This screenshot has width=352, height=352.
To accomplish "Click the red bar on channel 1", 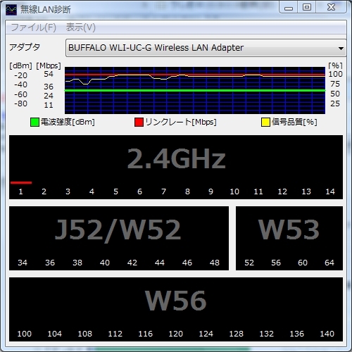I will coord(21,182).
